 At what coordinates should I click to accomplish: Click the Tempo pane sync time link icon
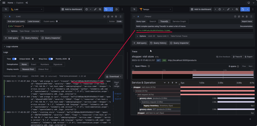tap(228, 9)
